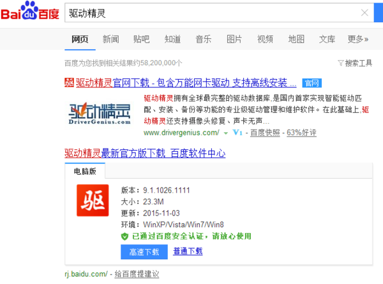Image resolution: width=383 pixels, height=284 pixels.
Task: Click the green security shield icon
Action: pyautogui.click(x=125, y=235)
